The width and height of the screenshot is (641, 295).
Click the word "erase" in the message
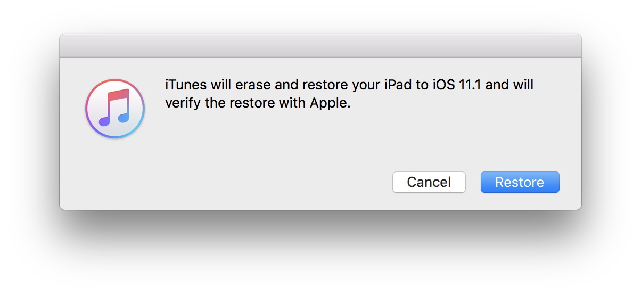[x=256, y=85]
